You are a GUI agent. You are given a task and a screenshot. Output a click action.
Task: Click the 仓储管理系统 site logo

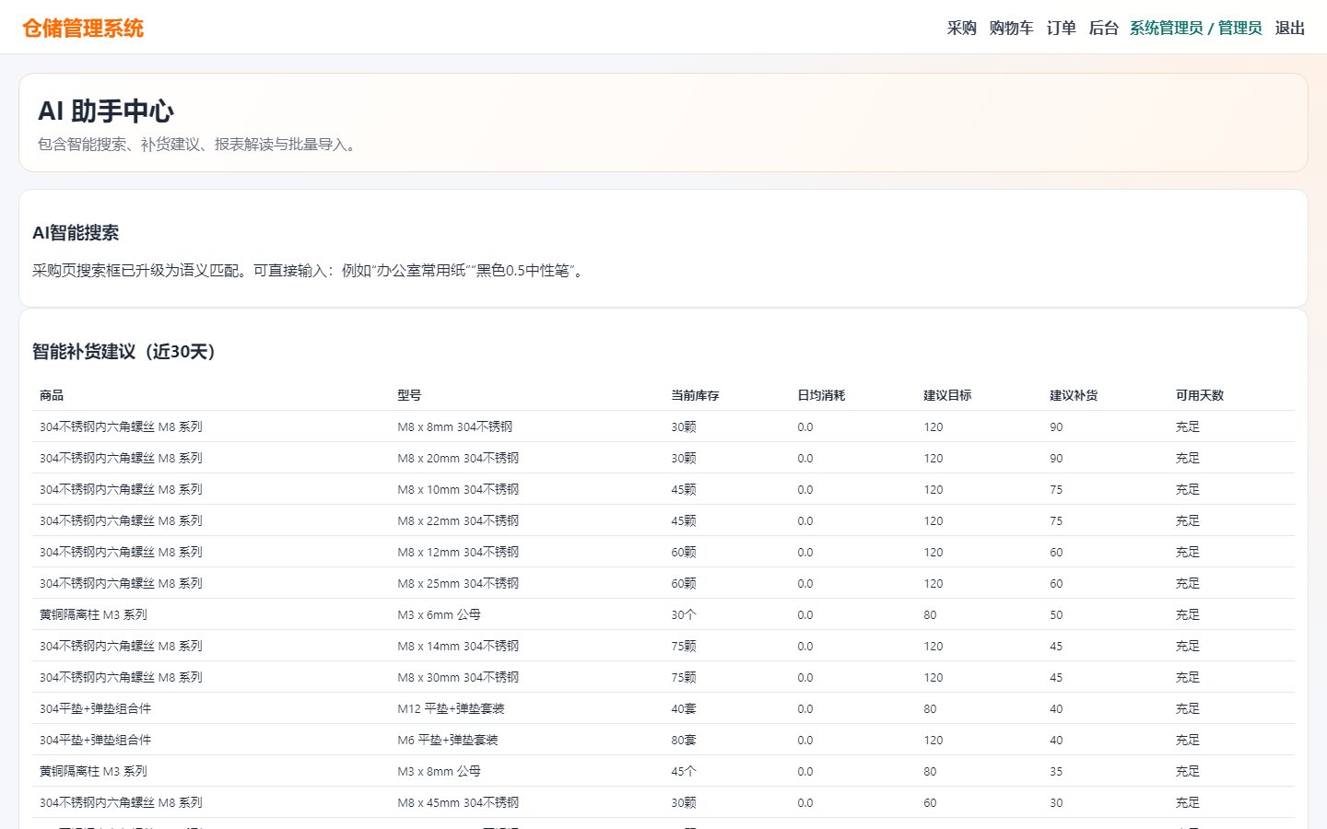tap(83, 29)
